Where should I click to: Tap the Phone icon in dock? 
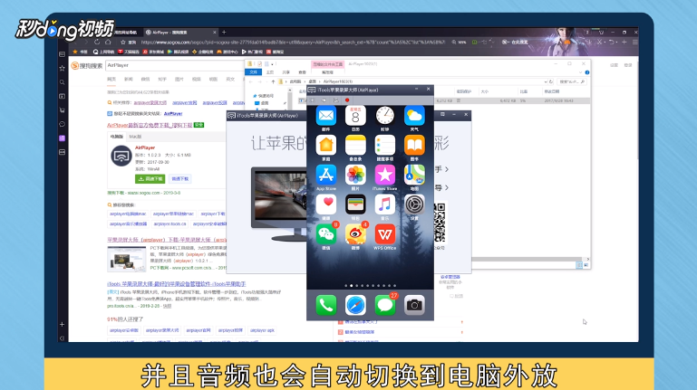(325, 305)
